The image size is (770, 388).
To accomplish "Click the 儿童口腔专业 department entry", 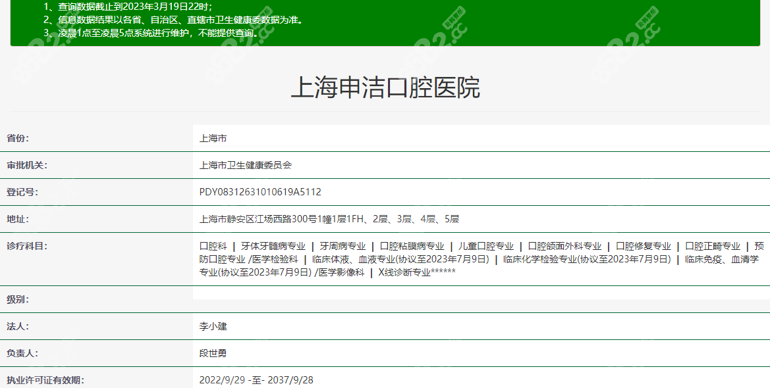I will (486, 246).
